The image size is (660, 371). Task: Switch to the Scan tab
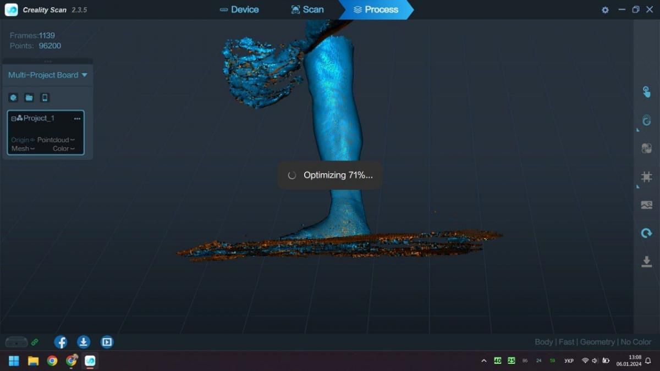(307, 9)
